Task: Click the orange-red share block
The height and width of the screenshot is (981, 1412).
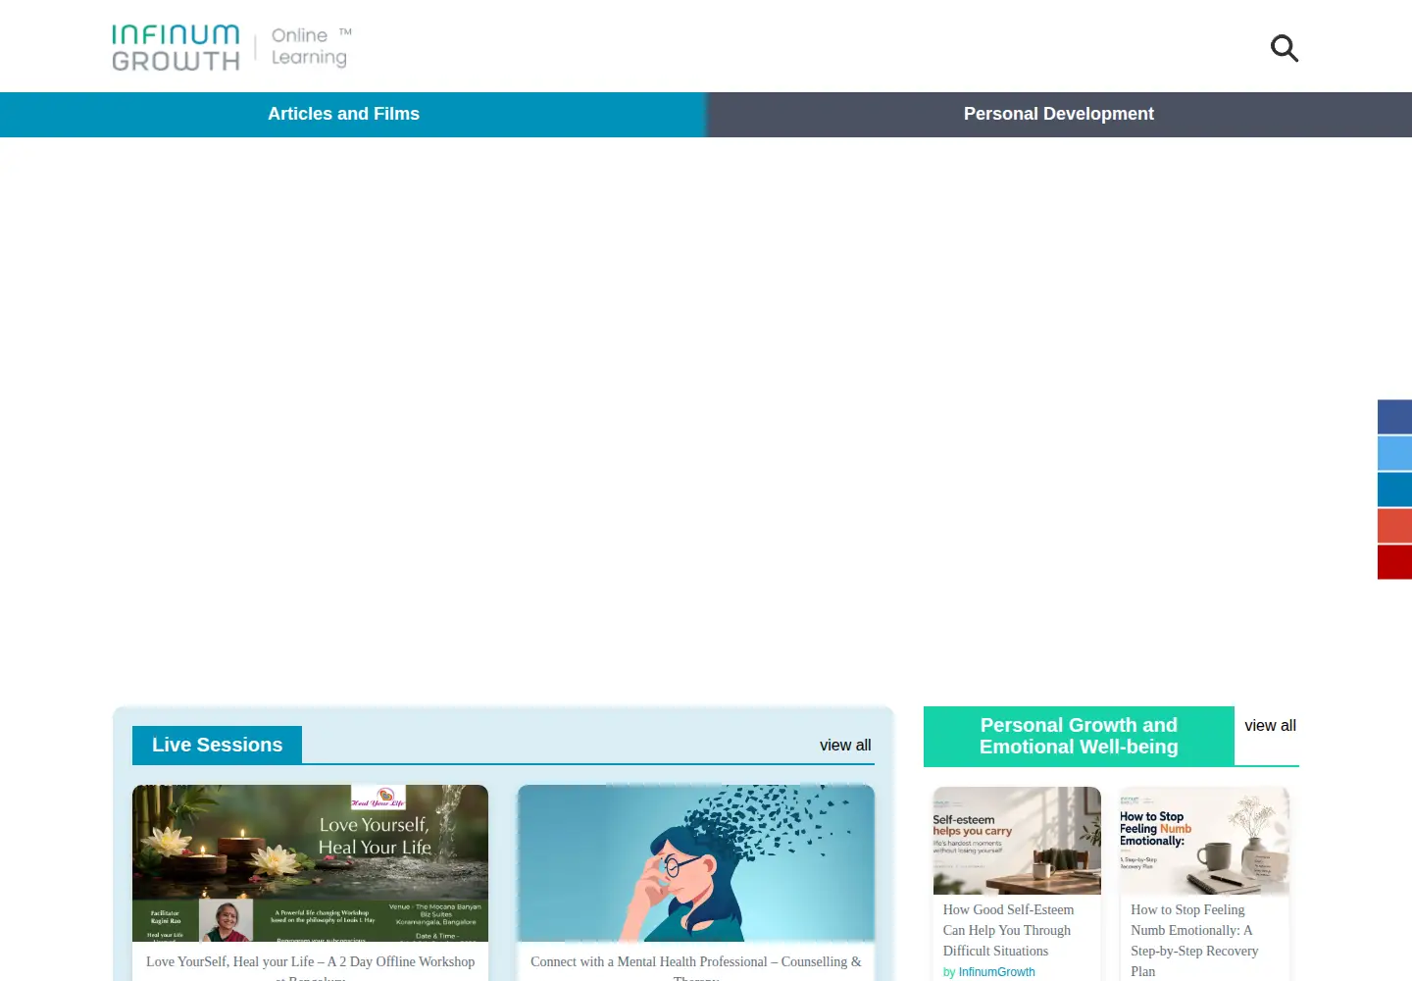Action: 1394,526
